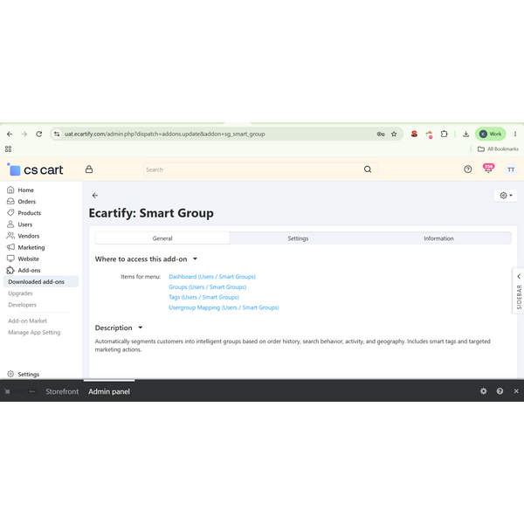Screen dimensions: 524x524
Task: Collapse Where to access this add-on section
Action: (146, 259)
